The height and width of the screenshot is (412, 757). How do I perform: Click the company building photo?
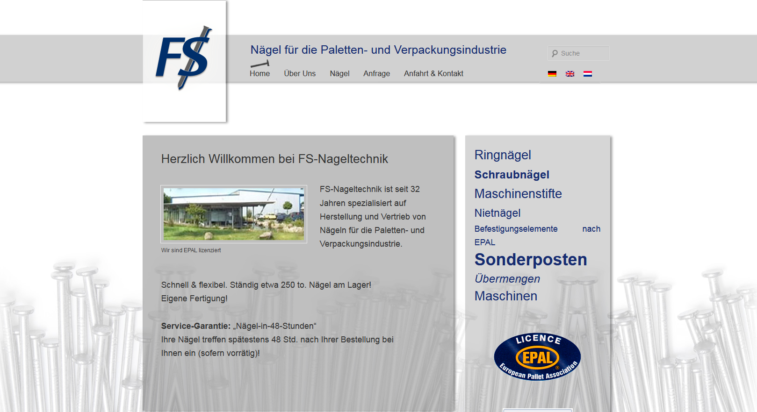(234, 214)
